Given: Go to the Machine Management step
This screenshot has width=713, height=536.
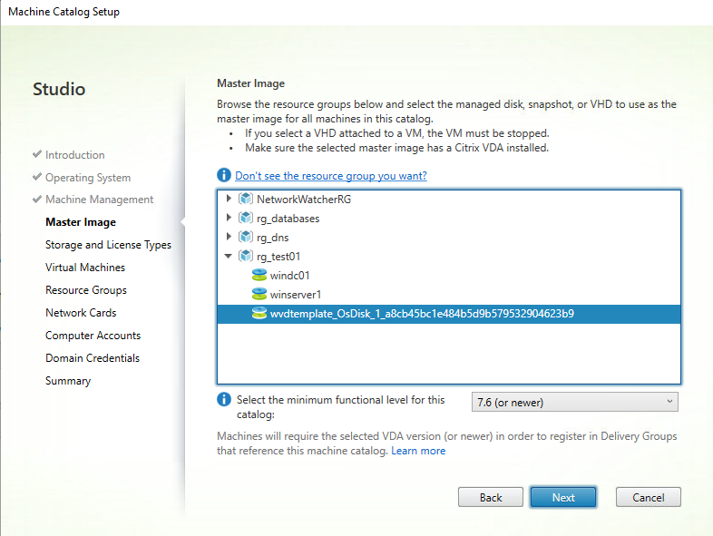Looking at the screenshot, I should point(99,200).
